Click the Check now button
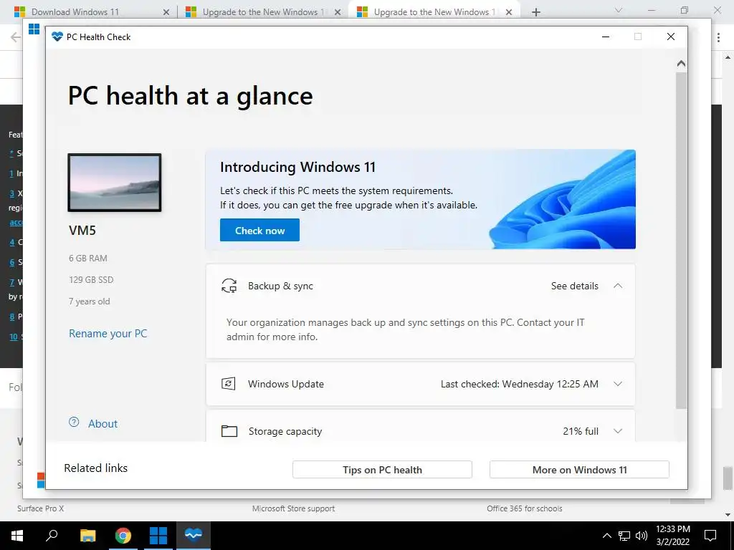Image resolution: width=734 pixels, height=550 pixels. pyautogui.click(x=259, y=230)
